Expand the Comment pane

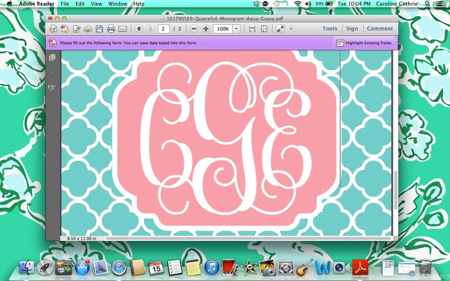(x=380, y=28)
